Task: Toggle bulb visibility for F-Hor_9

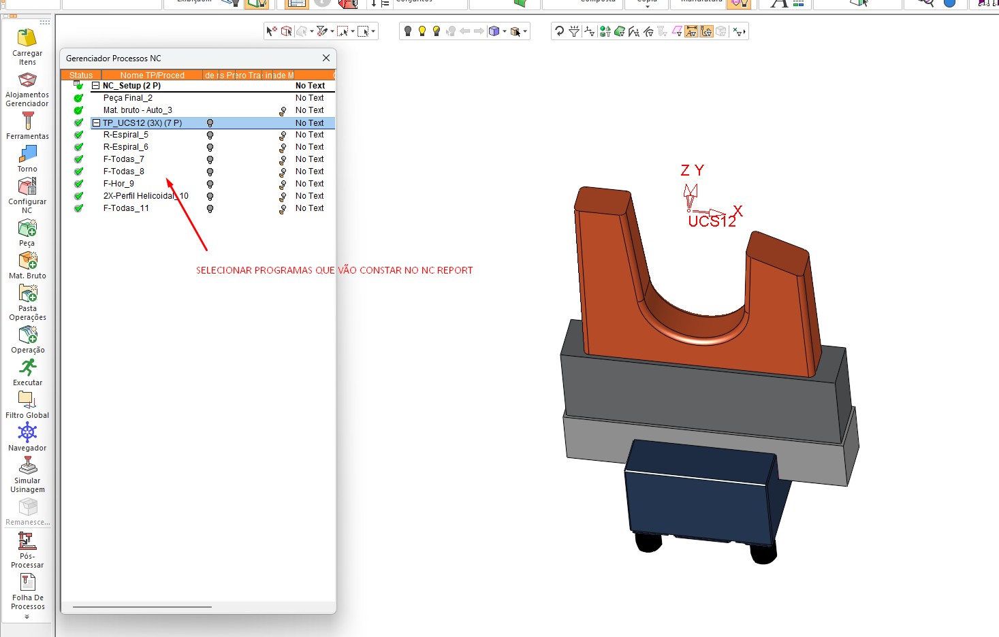Action: coord(210,184)
